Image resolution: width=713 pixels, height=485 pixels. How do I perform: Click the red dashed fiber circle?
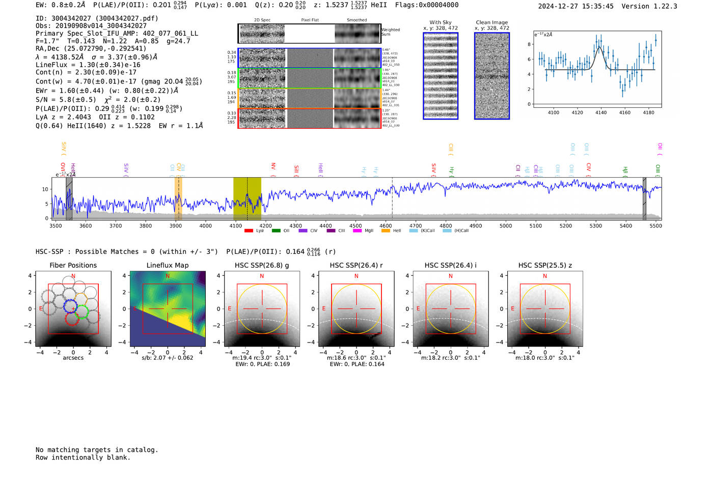point(72,319)
